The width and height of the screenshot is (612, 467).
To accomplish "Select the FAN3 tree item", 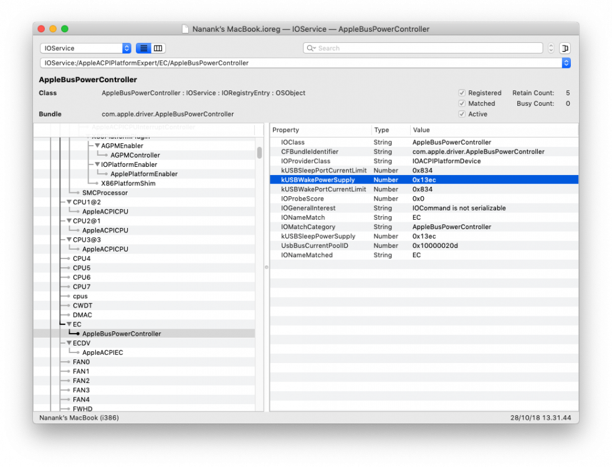I will [81, 390].
